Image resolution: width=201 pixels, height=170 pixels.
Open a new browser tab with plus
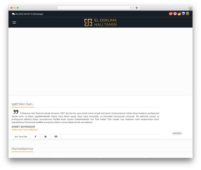point(191,9)
